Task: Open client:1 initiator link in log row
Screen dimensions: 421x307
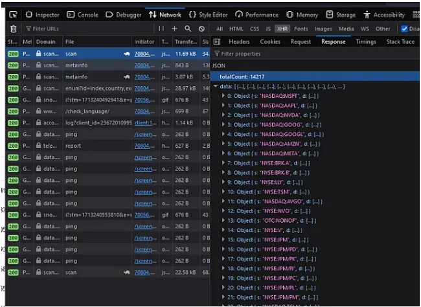Action: click(x=145, y=123)
